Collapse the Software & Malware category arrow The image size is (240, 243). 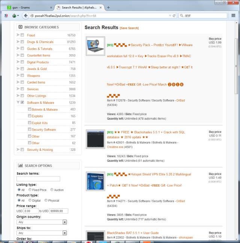pos(18,102)
